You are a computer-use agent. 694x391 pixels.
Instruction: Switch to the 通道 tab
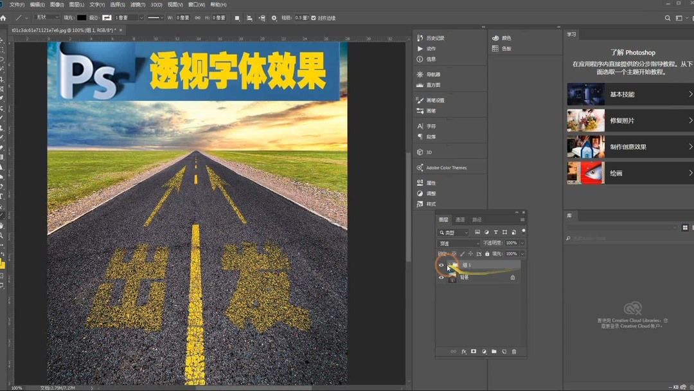tap(460, 219)
